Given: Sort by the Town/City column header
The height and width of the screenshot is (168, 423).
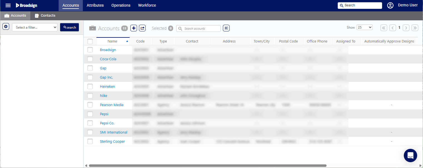Looking at the screenshot, I should tap(262, 41).
